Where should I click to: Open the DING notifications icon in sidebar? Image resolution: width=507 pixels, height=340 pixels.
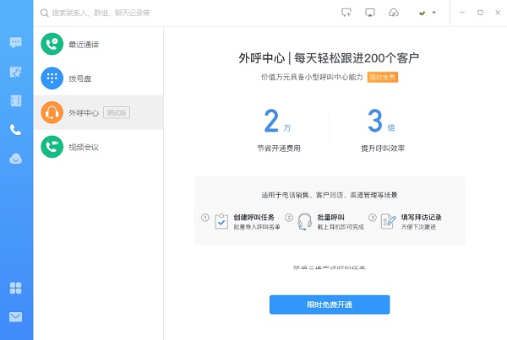(x=16, y=72)
